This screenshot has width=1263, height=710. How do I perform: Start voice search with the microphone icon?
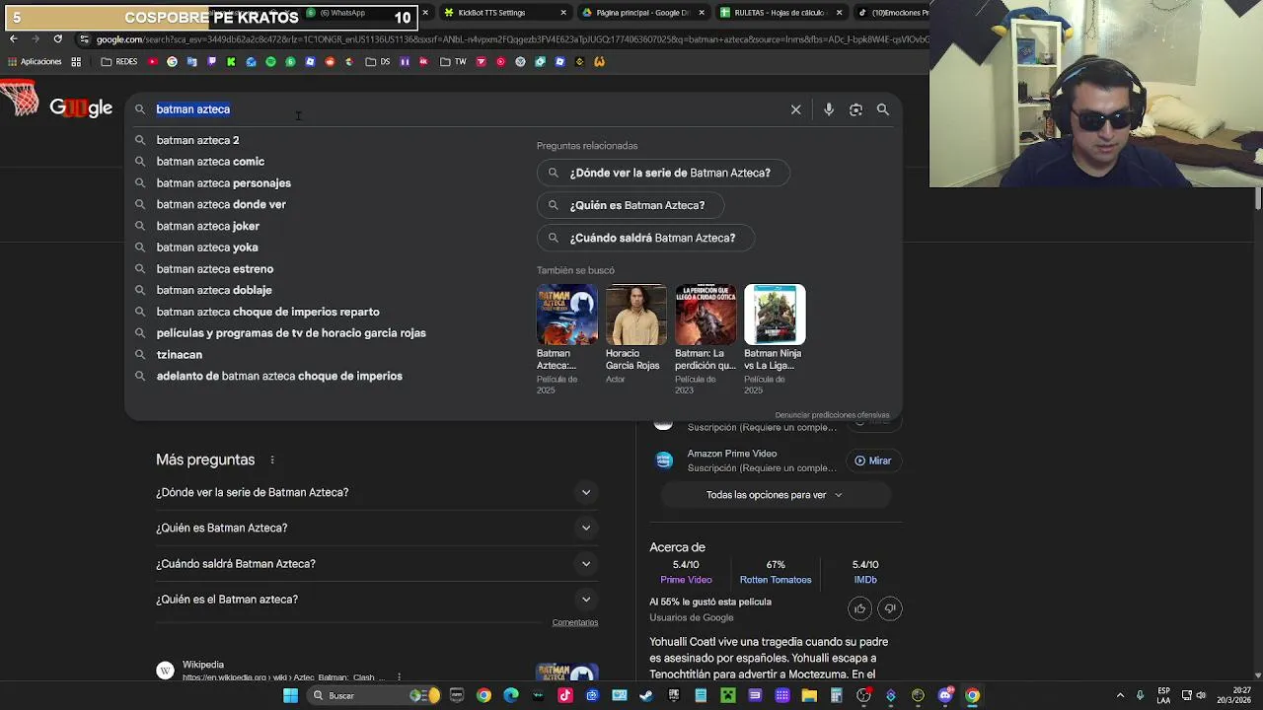click(x=829, y=109)
